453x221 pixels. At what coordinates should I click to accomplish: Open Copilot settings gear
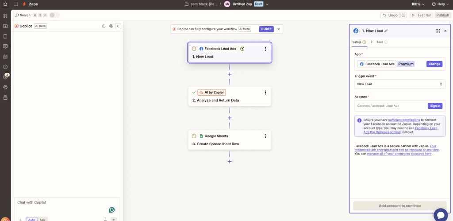[111, 26]
